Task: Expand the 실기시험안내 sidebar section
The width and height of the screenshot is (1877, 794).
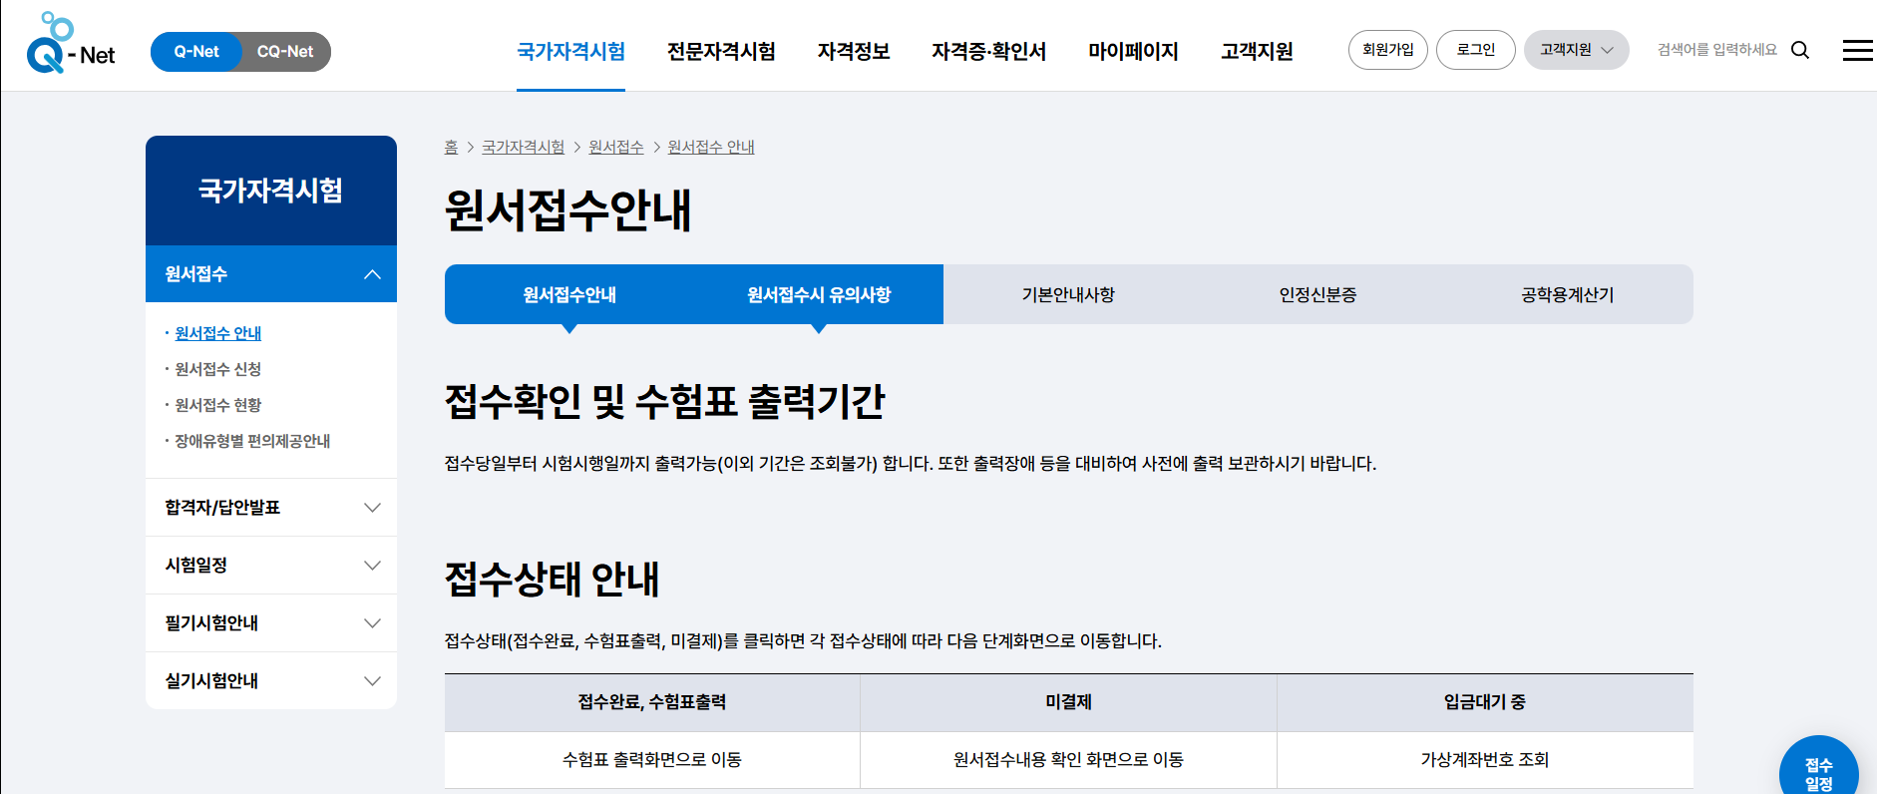Action: pos(271,681)
